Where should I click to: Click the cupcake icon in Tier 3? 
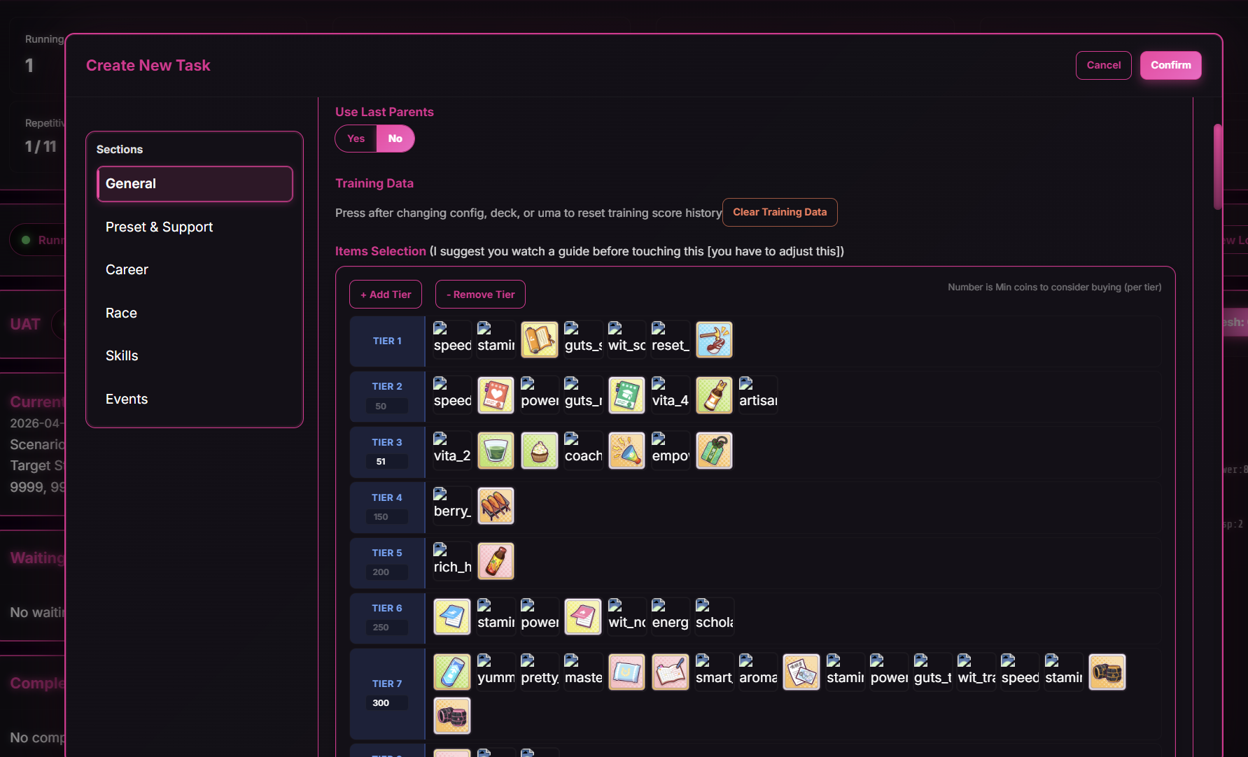(x=540, y=451)
